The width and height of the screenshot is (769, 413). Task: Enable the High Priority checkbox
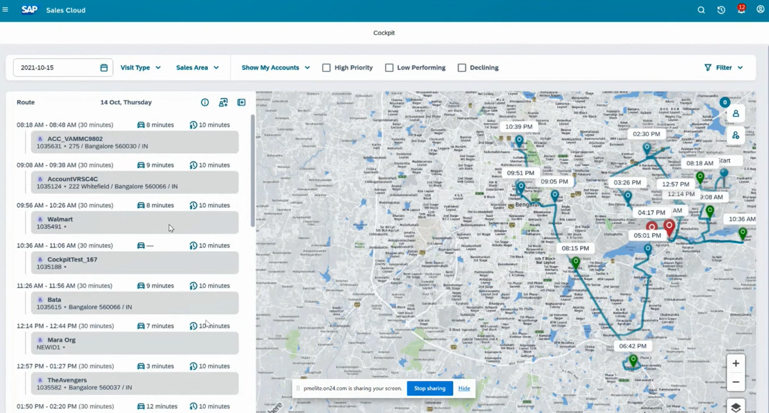(326, 68)
